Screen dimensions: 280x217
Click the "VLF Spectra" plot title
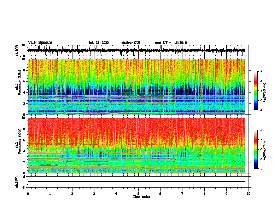(x=40, y=42)
